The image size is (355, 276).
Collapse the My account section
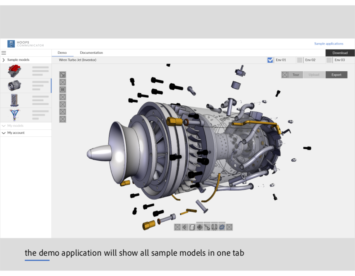(x=4, y=133)
